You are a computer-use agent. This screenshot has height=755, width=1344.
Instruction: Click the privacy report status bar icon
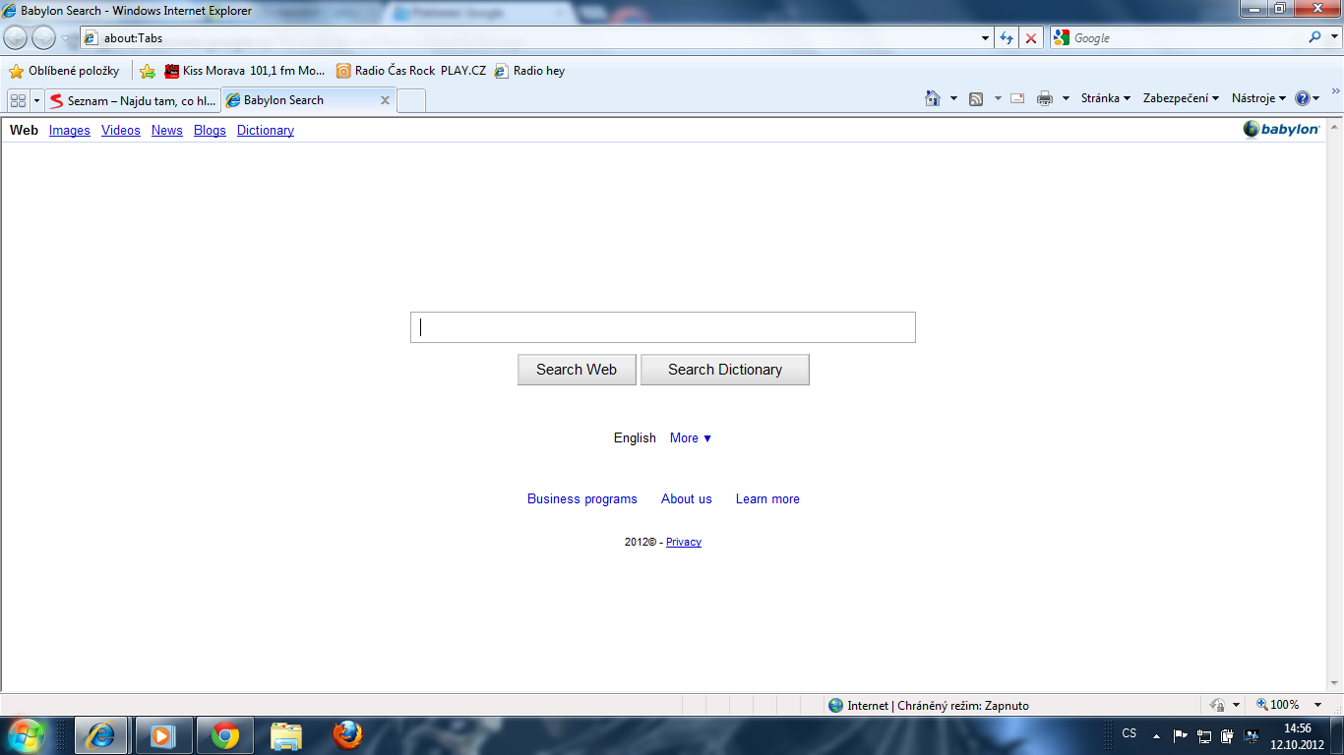1217,705
